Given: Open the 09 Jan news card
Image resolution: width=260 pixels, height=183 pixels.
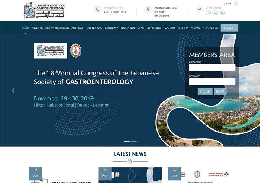Looking at the screenshot, I should (x=61, y=175).
